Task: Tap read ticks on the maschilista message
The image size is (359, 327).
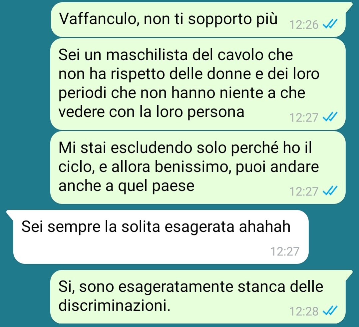Action: click(x=330, y=117)
